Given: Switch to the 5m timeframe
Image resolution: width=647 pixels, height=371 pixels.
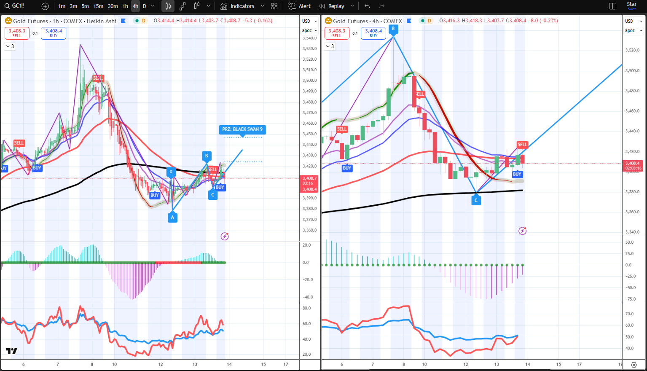Looking at the screenshot, I should (85, 6).
